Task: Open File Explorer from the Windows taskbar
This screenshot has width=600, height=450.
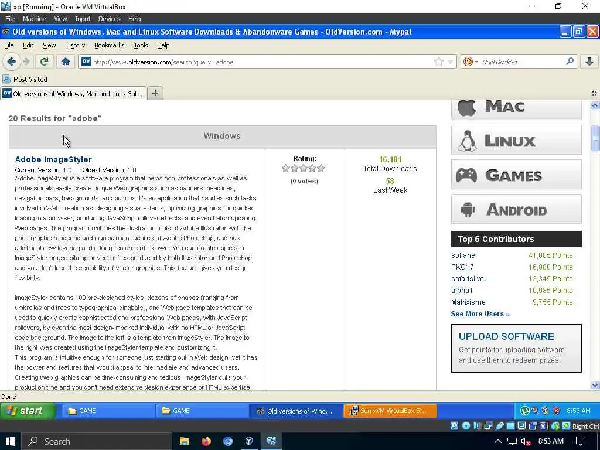Action: pyautogui.click(x=185, y=441)
